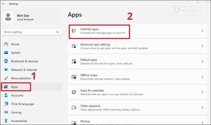
Task: Open Advanced app settings chevron
Action: click(202, 46)
